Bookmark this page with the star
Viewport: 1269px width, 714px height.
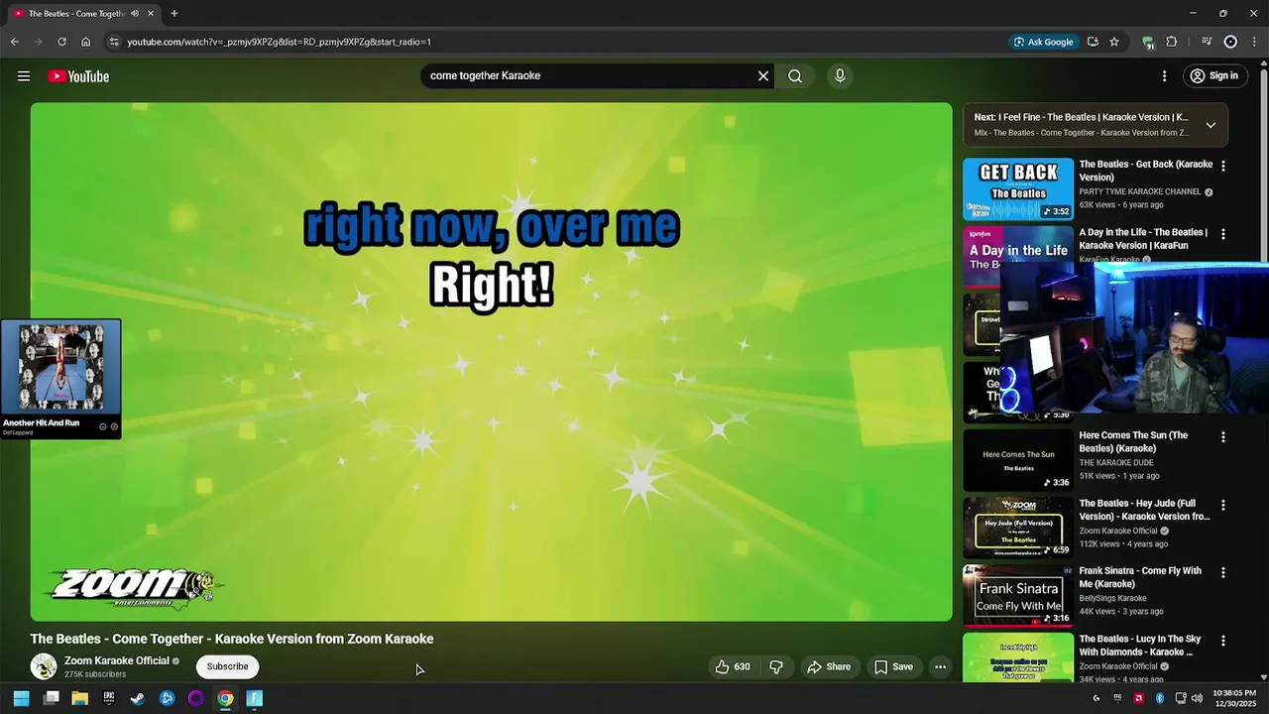[x=1114, y=42]
